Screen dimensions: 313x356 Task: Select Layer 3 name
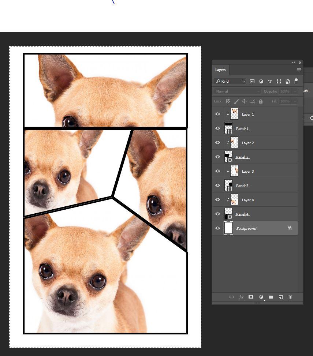pos(248,172)
